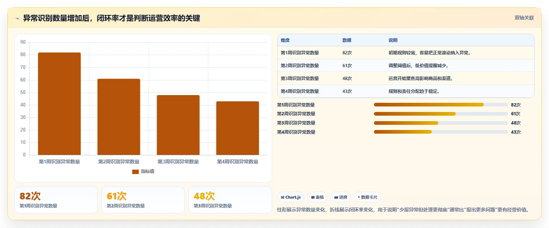Click the note 运营开始聚焦高影响商品和渠道。

[x=421, y=79]
